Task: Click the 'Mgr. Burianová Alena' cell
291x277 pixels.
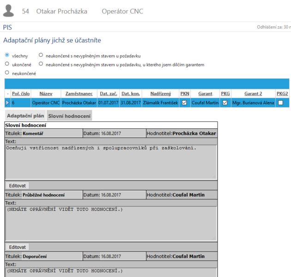Action: point(253,103)
